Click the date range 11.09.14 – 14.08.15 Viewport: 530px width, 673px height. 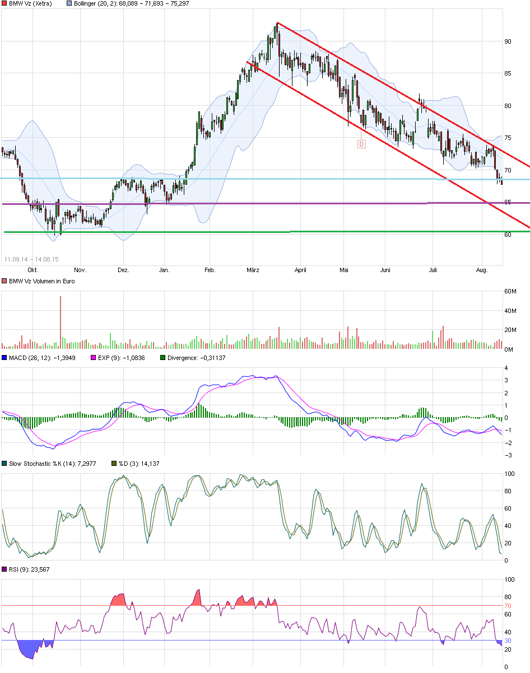tap(31, 259)
